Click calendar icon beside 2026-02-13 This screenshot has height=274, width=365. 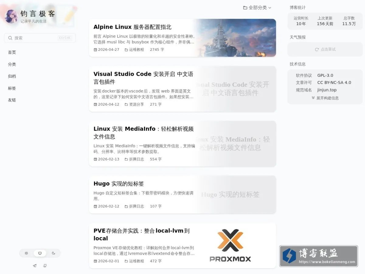(95, 159)
